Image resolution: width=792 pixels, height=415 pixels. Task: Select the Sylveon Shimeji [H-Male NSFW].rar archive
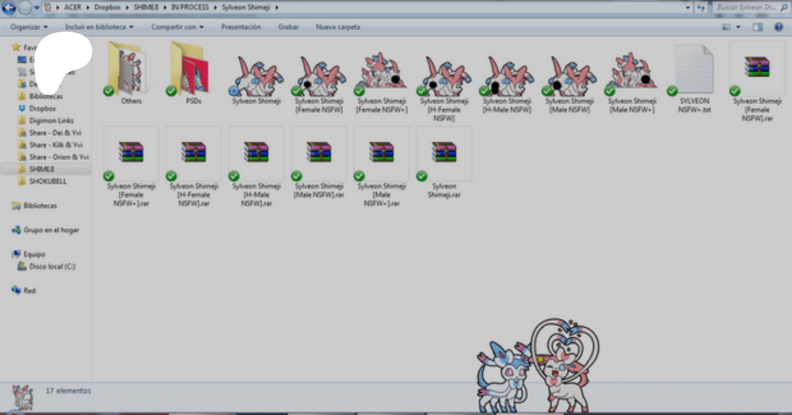[x=256, y=167]
